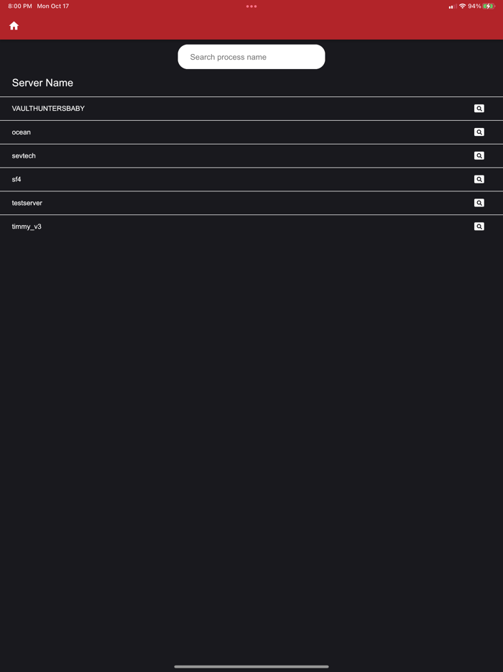Select the sf4 server entry
This screenshot has width=503, height=672.
[216, 179]
